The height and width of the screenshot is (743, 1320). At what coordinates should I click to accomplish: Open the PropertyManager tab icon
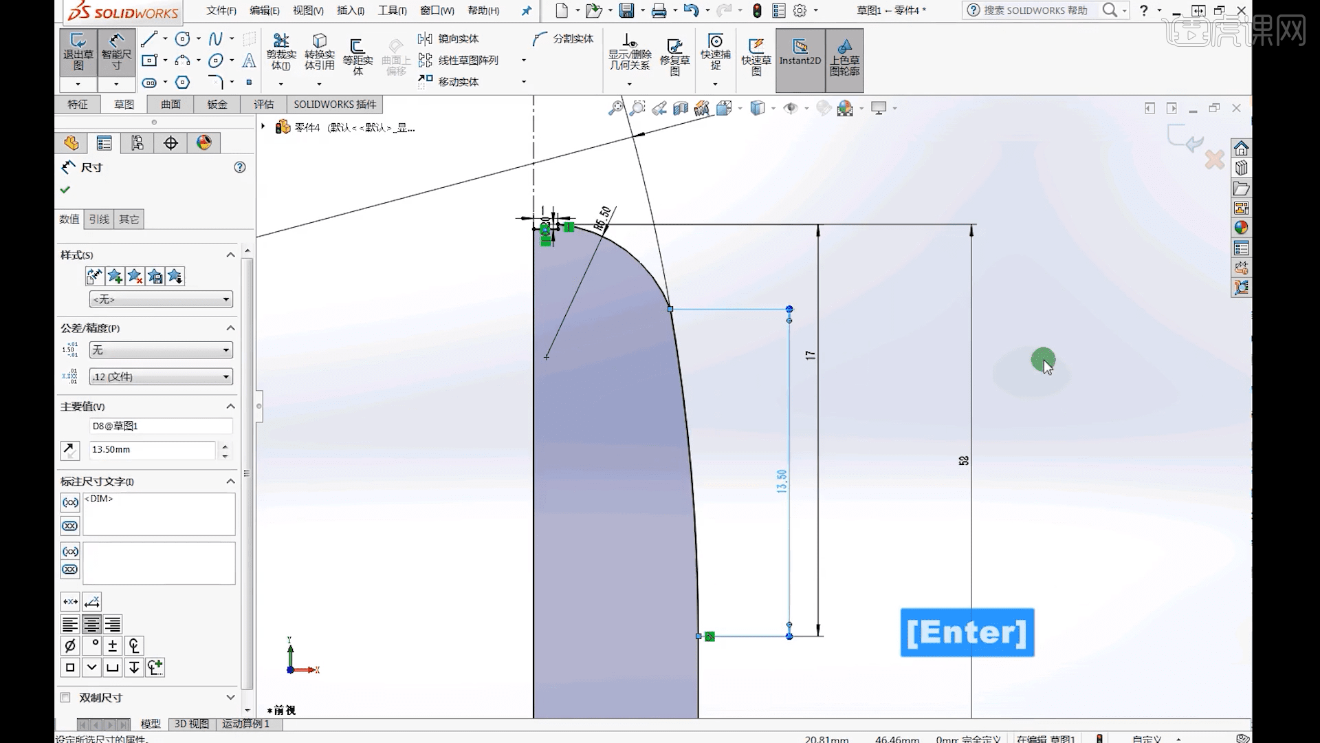coord(104,142)
